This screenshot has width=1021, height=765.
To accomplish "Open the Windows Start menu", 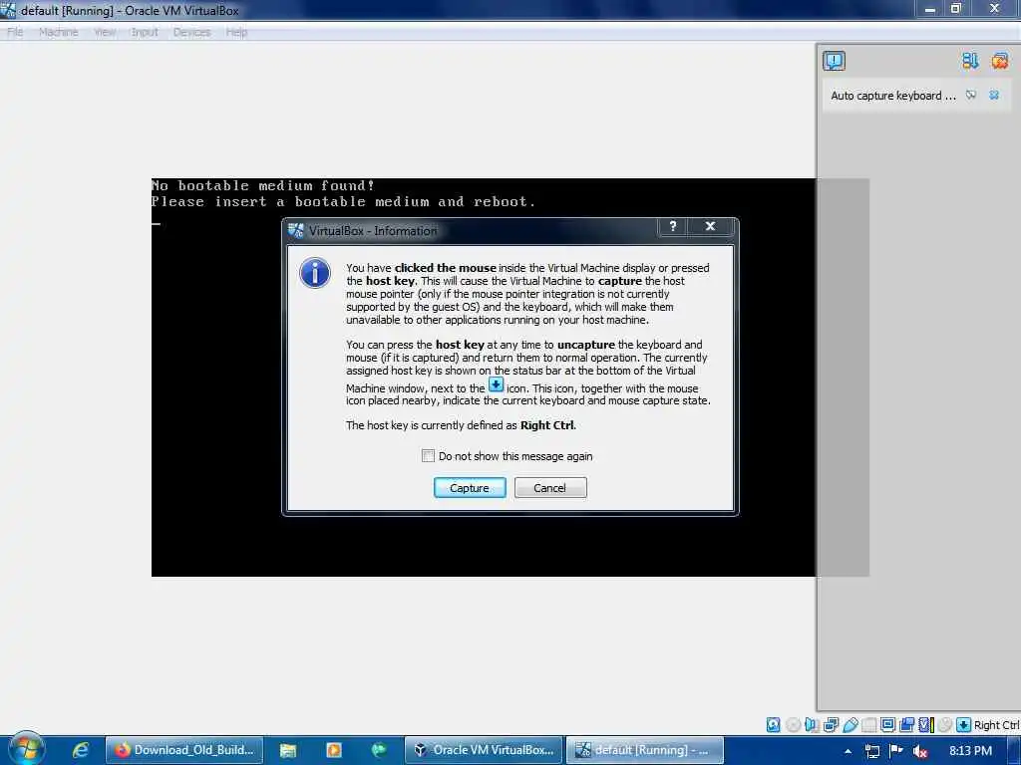I will click(x=26, y=749).
